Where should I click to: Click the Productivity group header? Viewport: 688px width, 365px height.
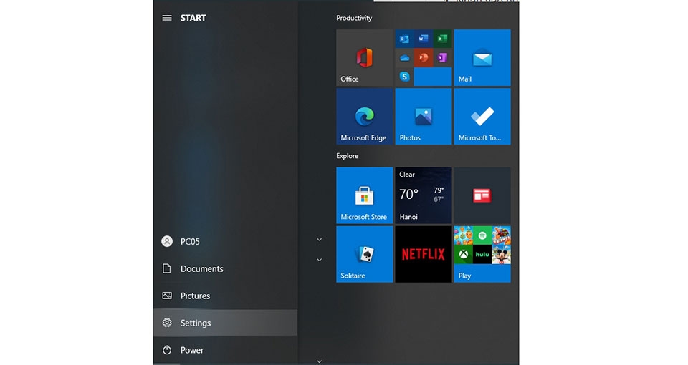coord(354,18)
